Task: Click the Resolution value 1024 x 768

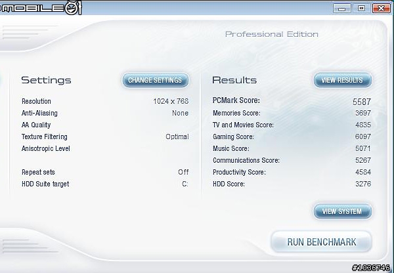Action: [x=171, y=101]
